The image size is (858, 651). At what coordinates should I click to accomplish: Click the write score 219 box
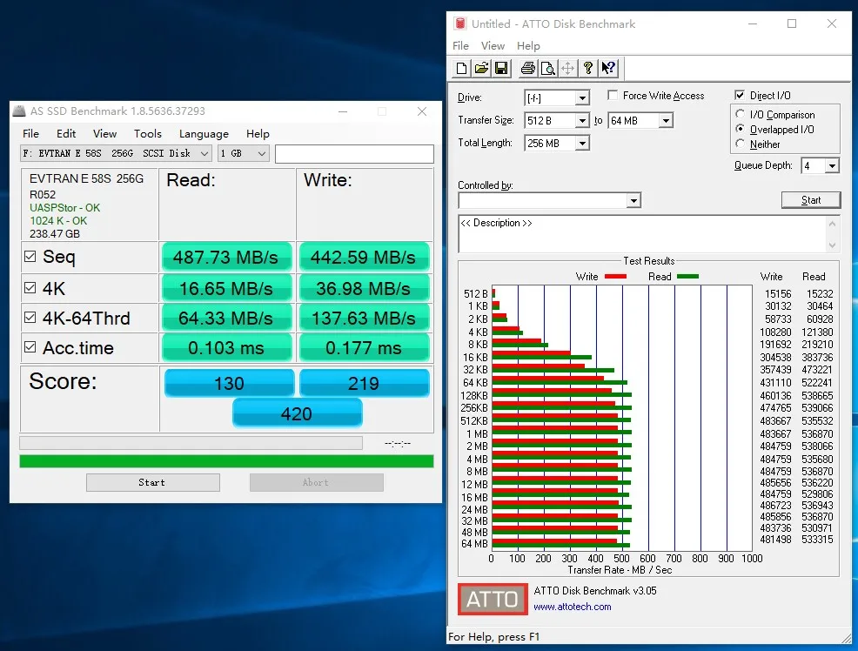point(364,383)
